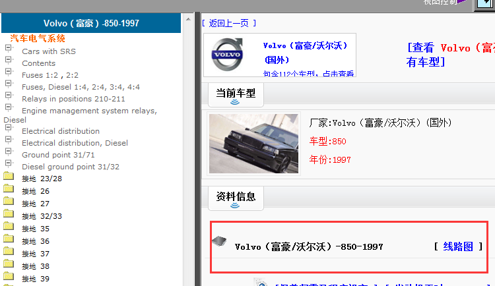This screenshot has height=286, width=495.
Task: Click 查看 Volvo all models link
Action: 451,55
